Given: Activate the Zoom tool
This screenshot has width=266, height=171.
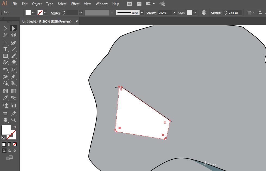Looking at the screenshot, I should click(x=14, y=120).
